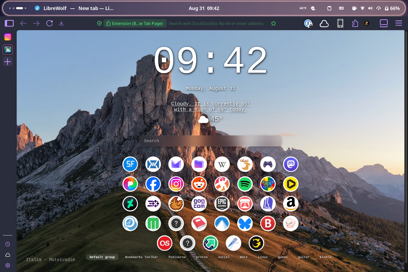Image resolution: width=408 pixels, height=272 pixels.
Task: Switch to the Bookmarks Toolbar group
Action: pyautogui.click(x=141, y=257)
